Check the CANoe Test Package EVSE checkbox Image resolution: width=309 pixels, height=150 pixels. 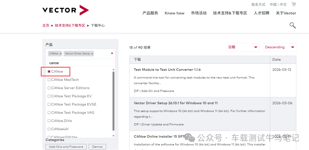point(49,104)
